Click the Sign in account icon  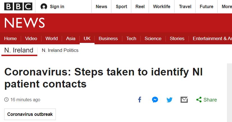pos(44,7)
